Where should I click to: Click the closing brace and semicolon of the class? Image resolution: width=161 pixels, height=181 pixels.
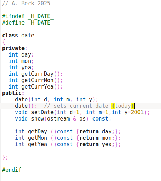pos(5,158)
